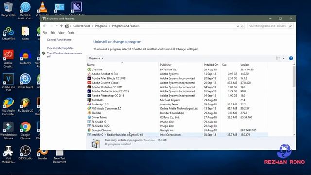Launch Google Chrome from the desktop
This screenshot has width=311, height=175.
(x=25, y=131)
